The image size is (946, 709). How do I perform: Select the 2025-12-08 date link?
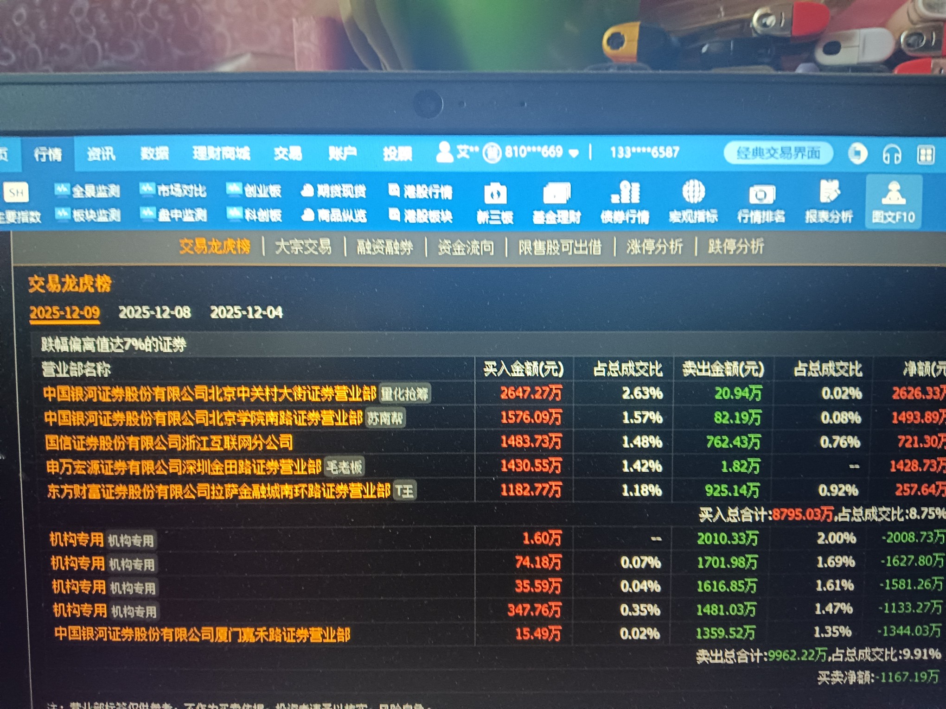coord(154,312)
